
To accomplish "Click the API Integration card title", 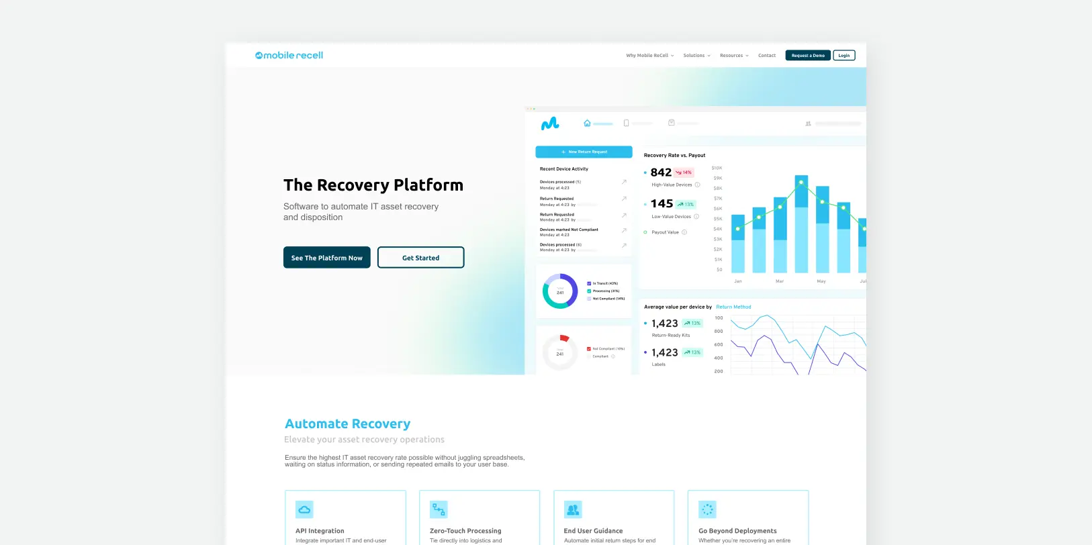I will pyautogui.click(x=320, y=531).
